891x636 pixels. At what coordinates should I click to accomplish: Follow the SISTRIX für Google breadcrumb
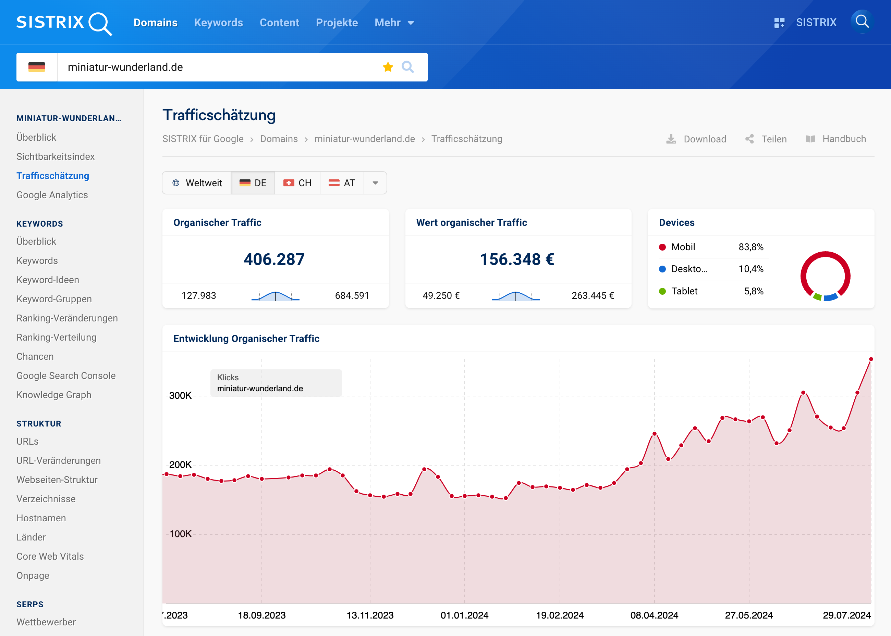203,139
